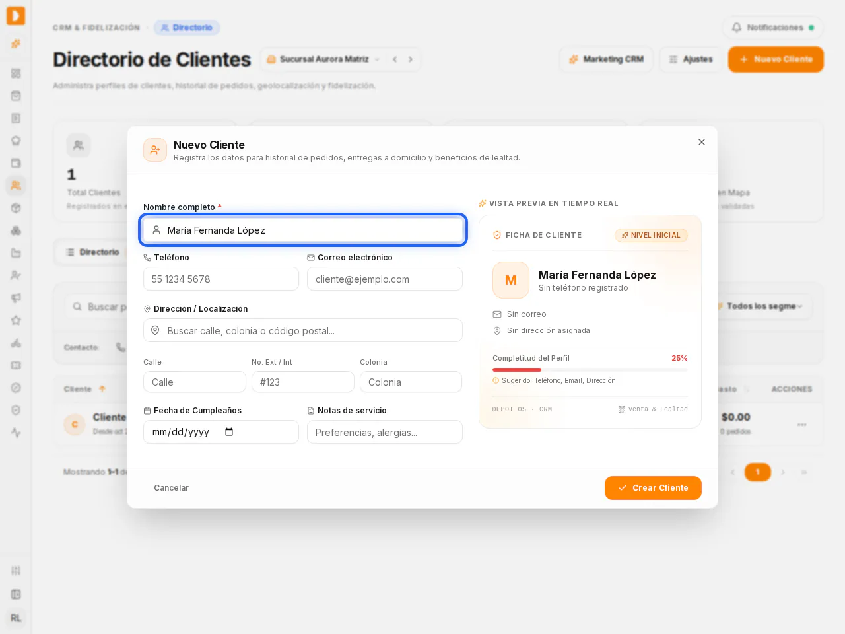This screenshot has height=634, width=845.
Task: Go to previous branch with left chevron
Action: (x=395, y=59)
